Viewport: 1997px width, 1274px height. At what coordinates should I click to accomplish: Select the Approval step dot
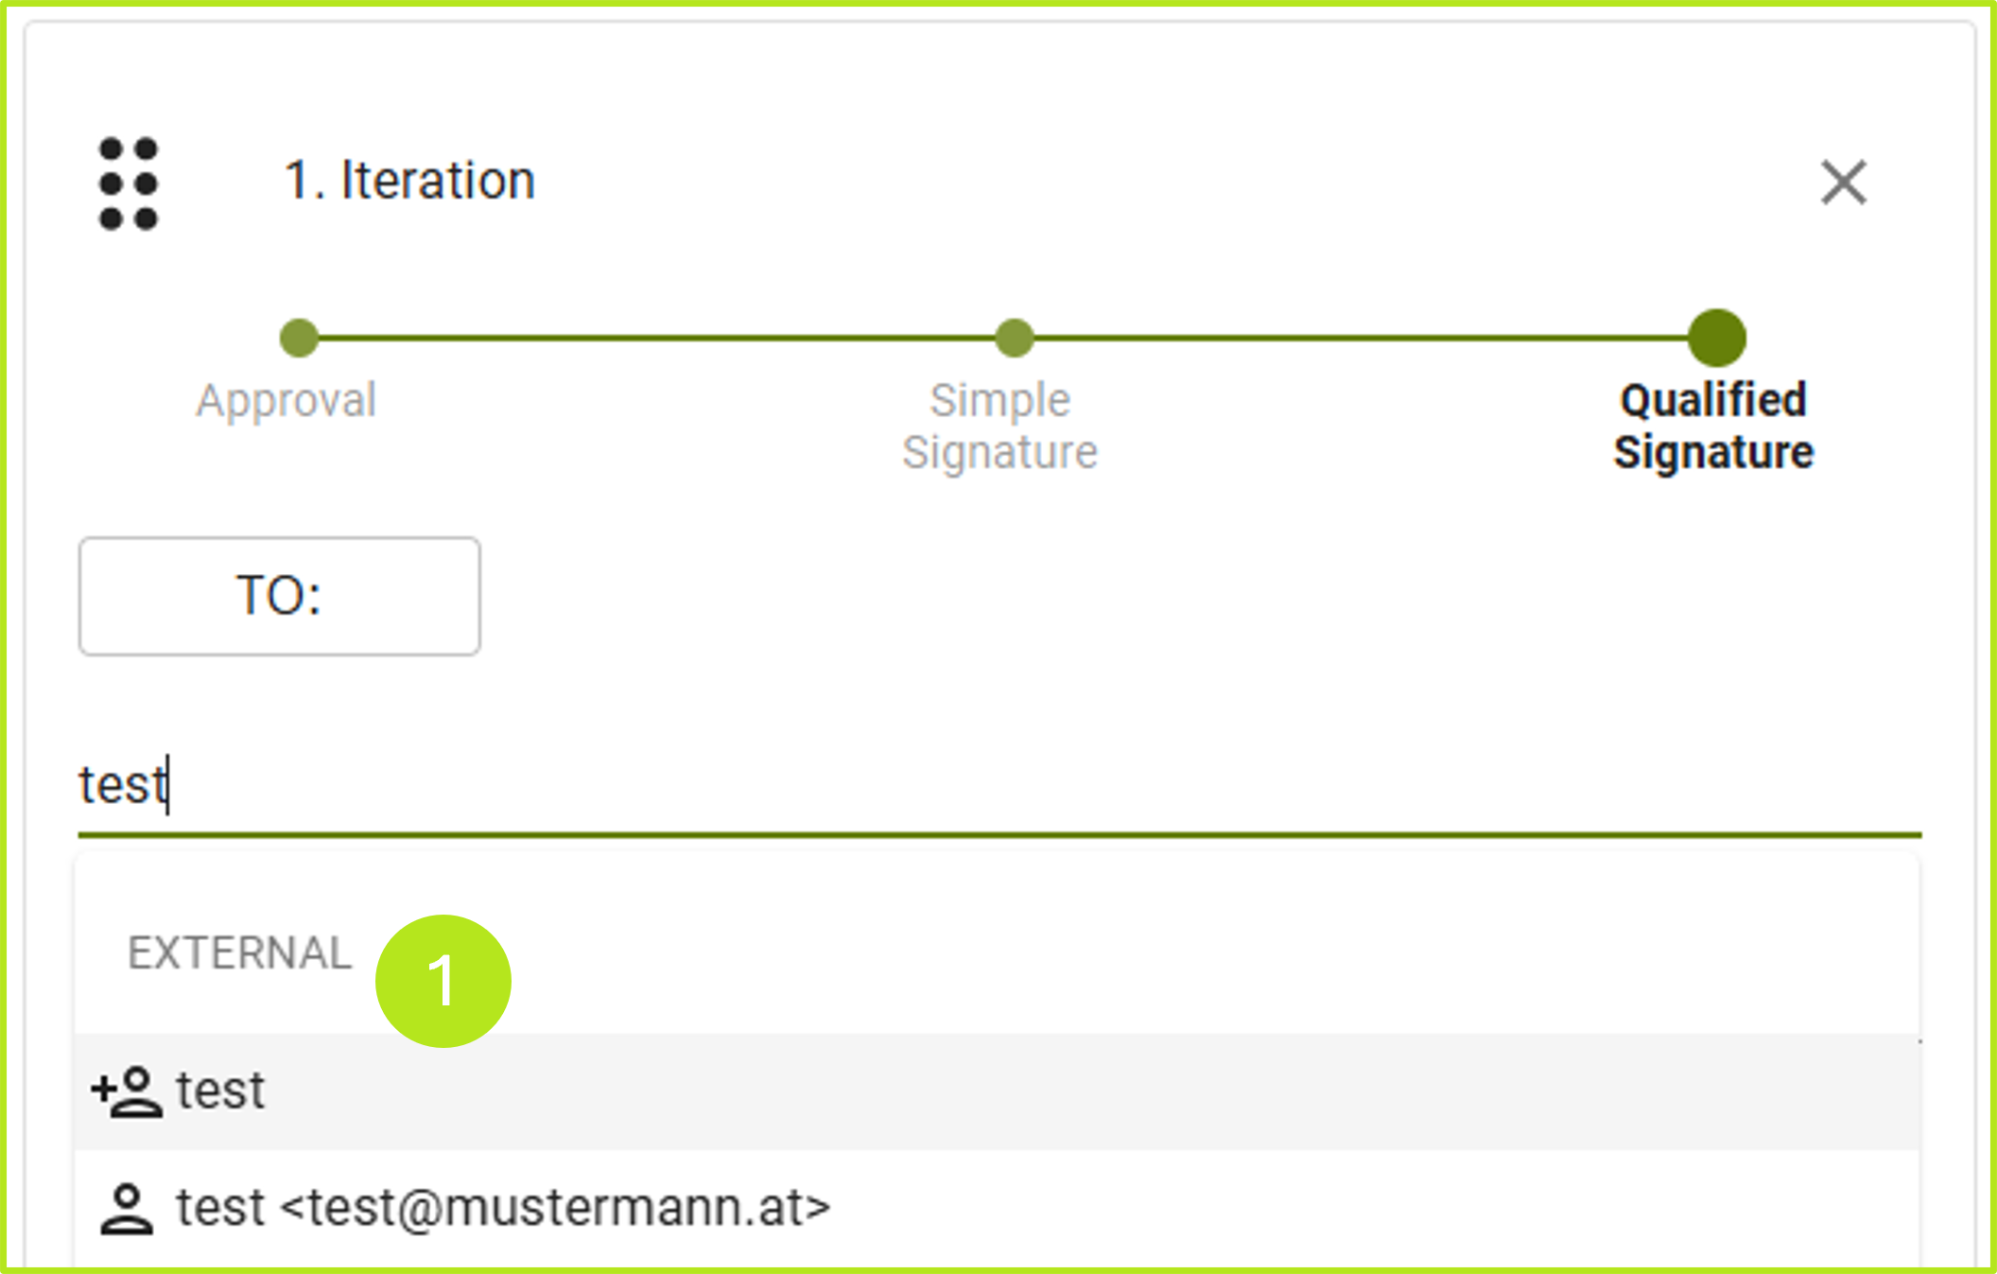(300, 338)
